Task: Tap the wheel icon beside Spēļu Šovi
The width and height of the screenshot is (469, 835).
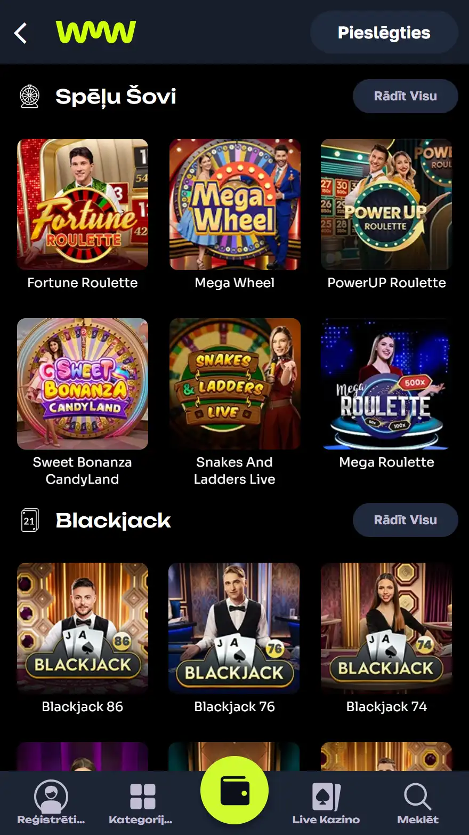Action: pos(30,97)
